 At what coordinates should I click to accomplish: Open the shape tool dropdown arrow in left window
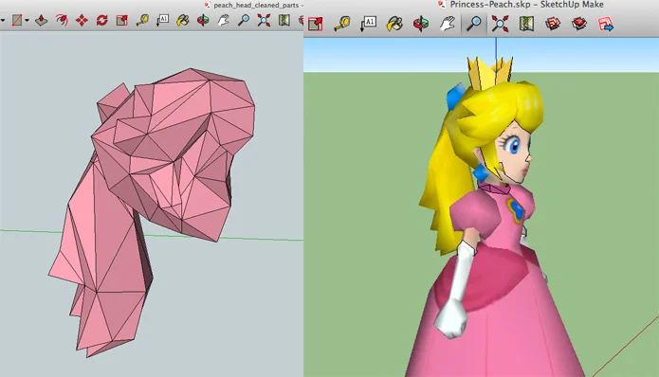[x=27, y=20]
